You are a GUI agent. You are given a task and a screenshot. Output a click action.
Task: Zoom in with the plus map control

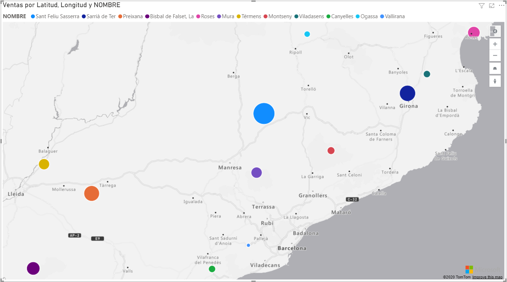pos(495,44)
